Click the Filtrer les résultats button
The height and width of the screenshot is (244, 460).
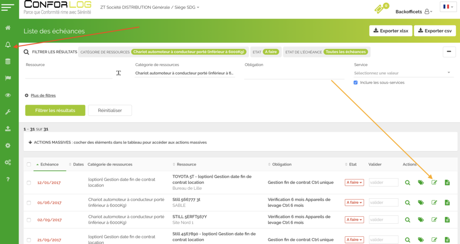55,110
